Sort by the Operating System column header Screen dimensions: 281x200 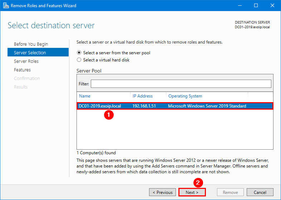tap(185, 96)
